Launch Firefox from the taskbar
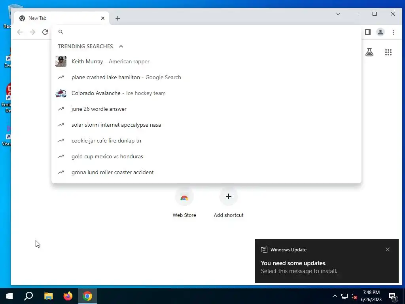405x304 pixels. 68,296
